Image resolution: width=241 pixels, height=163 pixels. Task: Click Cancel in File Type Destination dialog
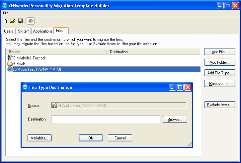[x=120, y=138]
